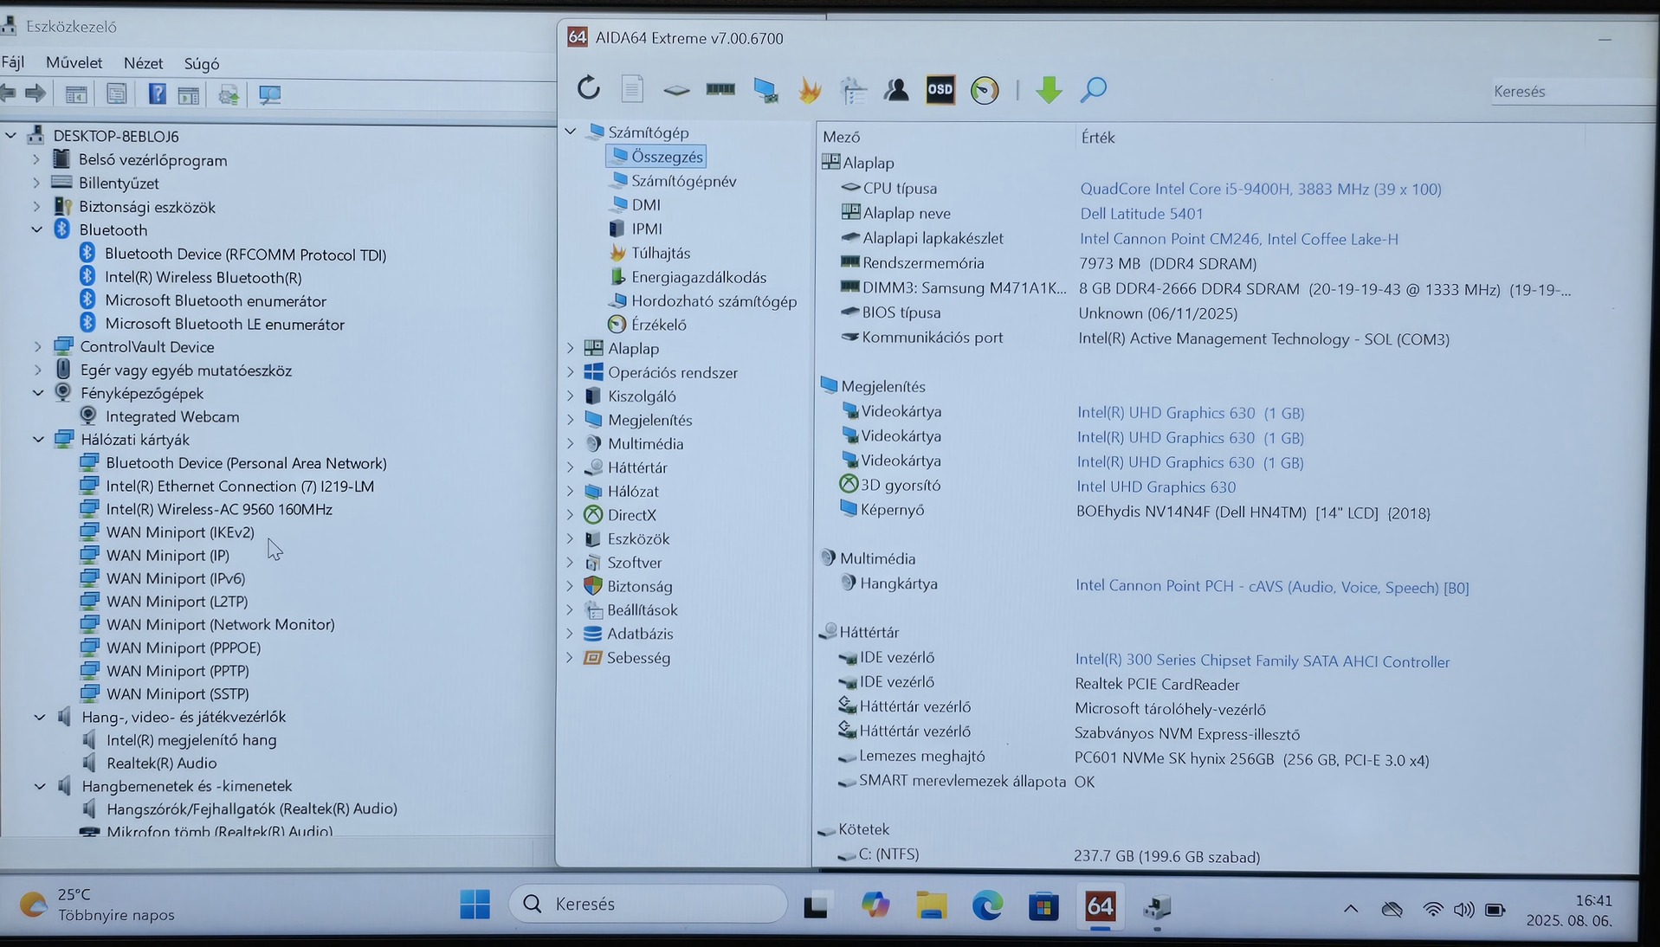The height and width of the screenshot is (947, 1660).
Task: Open File Explorer from the taskbar
Action: pos(932,905)
